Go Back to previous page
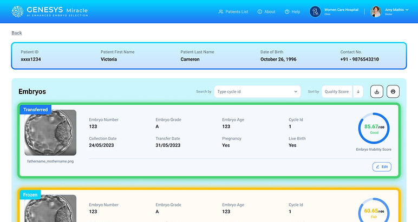The image size is (418, 222). pos(17,33)
